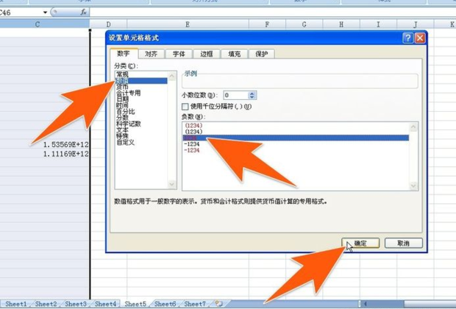Select column I header

pos(378,24)
